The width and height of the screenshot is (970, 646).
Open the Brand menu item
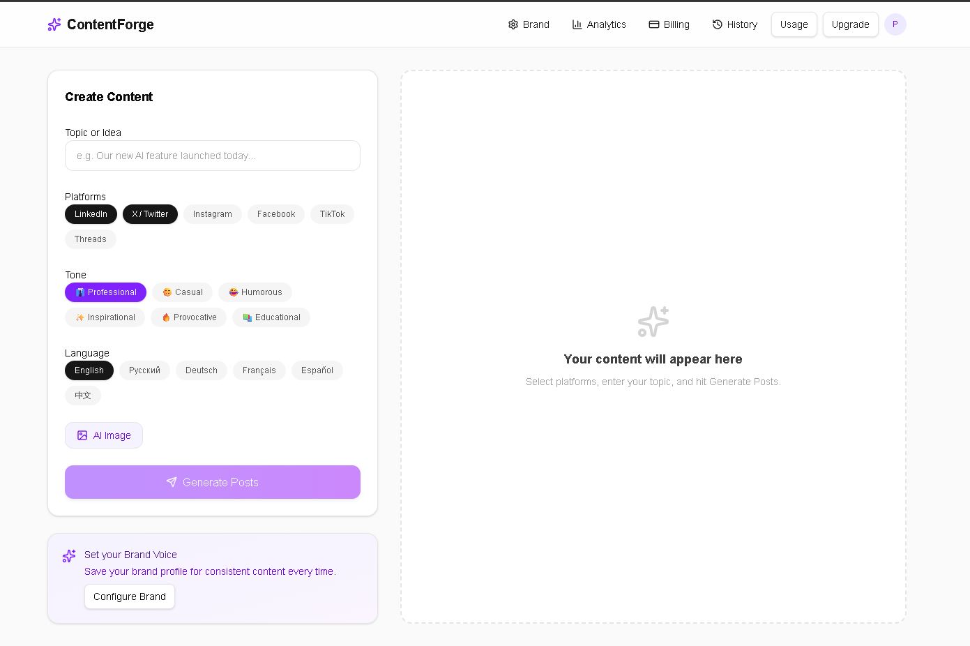pos(529,24)
